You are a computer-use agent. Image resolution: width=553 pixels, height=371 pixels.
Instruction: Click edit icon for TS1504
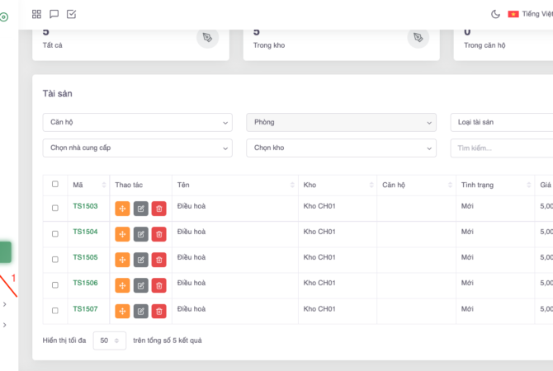pyautogui.click(x=140, y=234)
